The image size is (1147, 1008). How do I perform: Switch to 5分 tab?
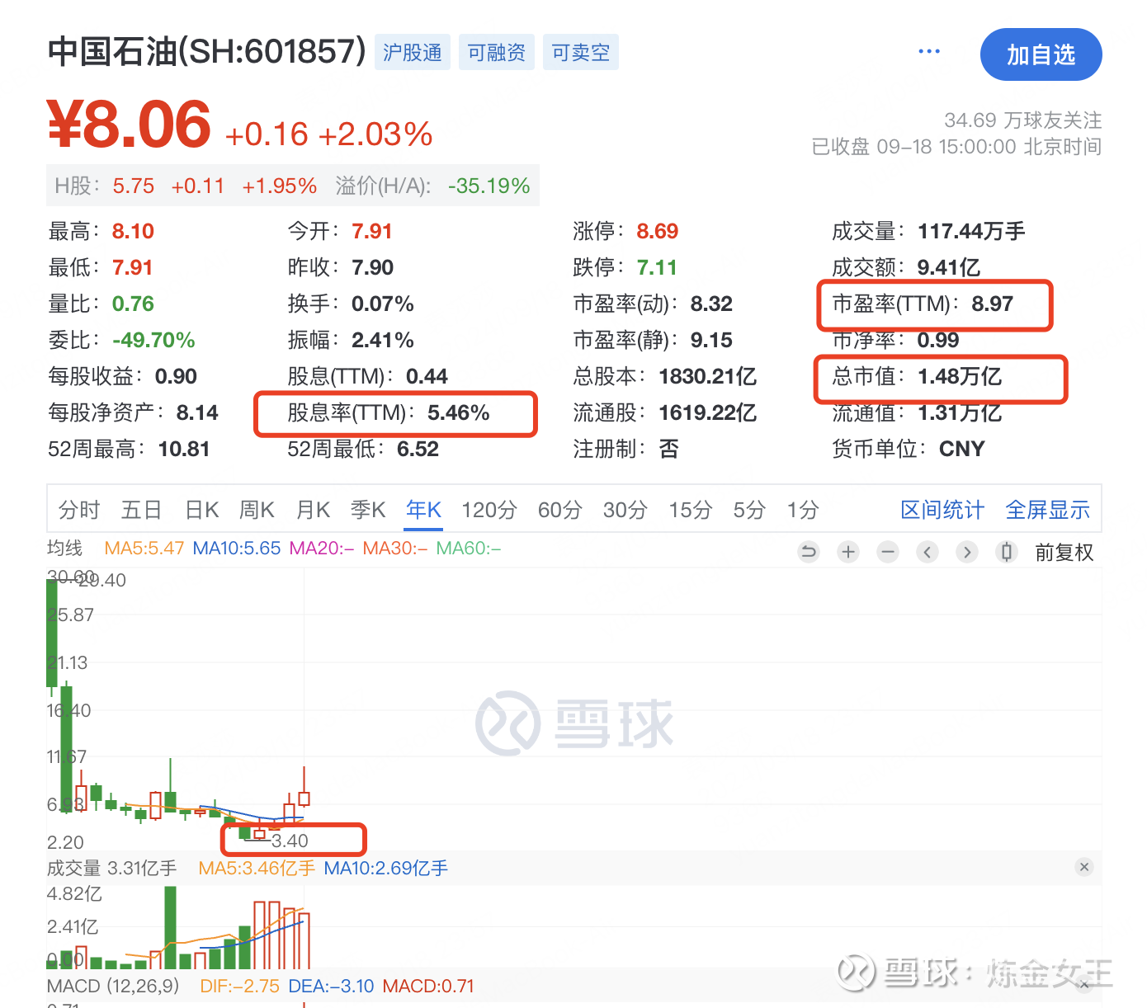(749, 510)
